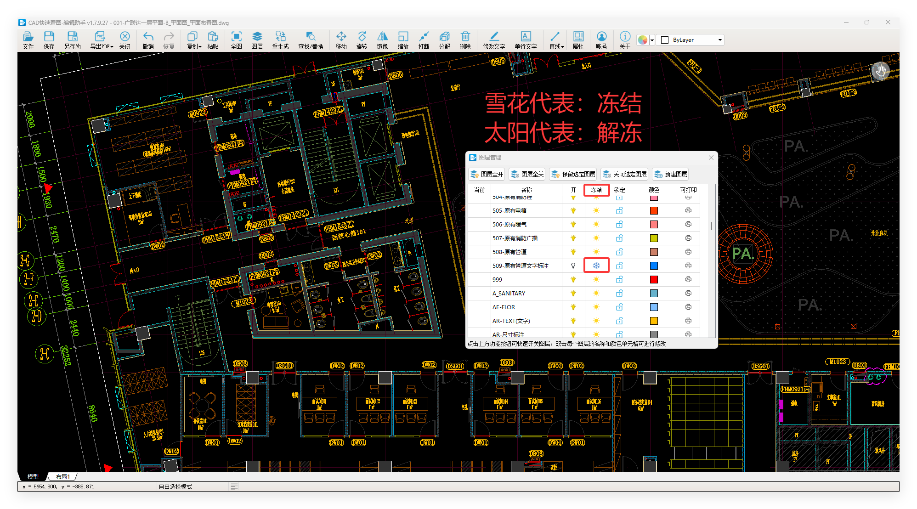Click the 删除 (Delete) trash icon
This screenshot has height=509, width=917.
465,40
